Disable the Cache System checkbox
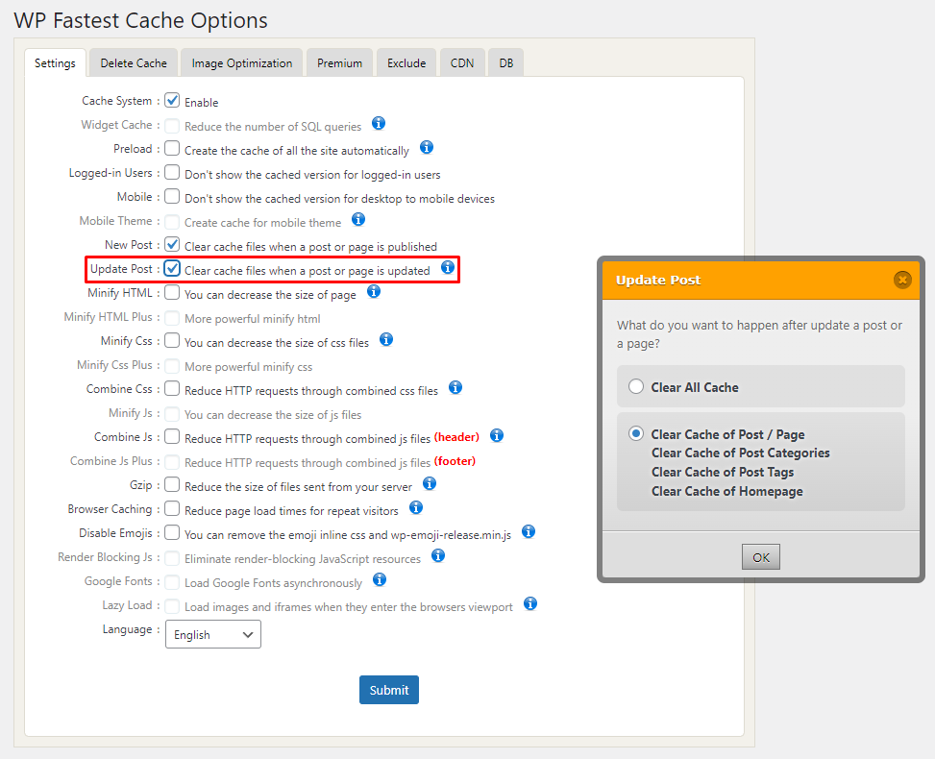Viewport: 935px width, 759px height. [x=172, y=101]
